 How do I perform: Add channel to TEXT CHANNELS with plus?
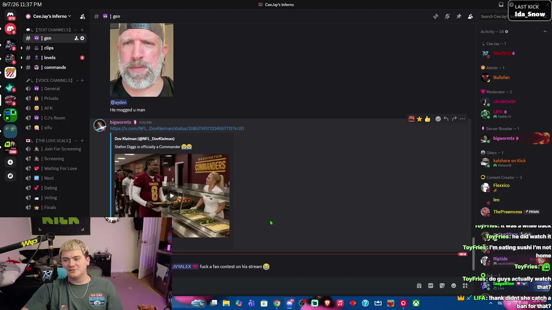point(82,30)
